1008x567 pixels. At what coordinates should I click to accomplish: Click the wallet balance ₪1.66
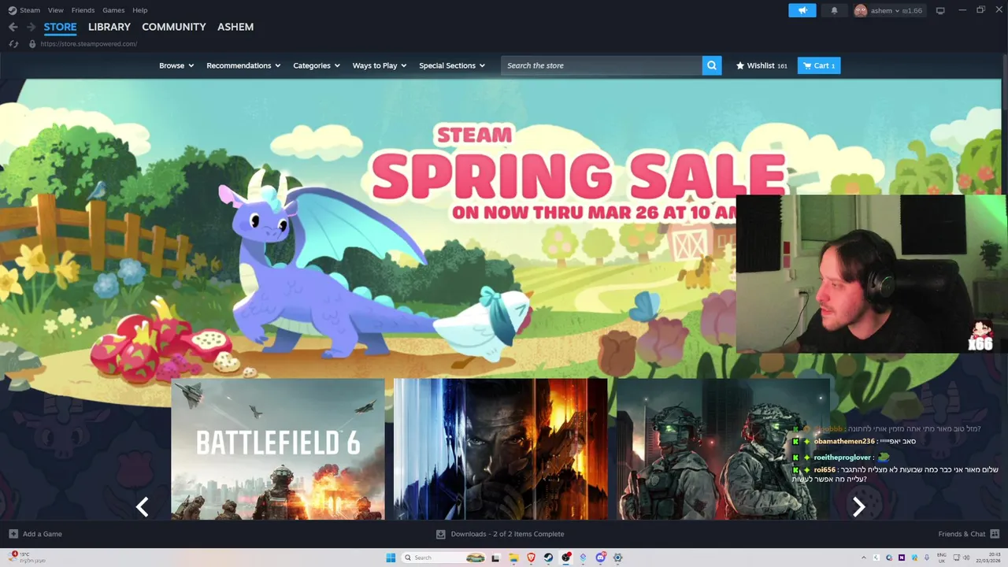(912, 10)
